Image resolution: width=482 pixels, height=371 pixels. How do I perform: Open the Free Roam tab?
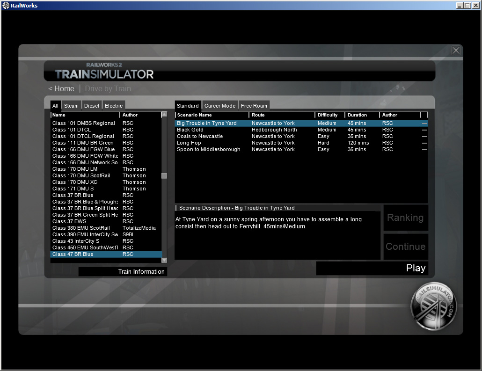(x=254, y=106)
